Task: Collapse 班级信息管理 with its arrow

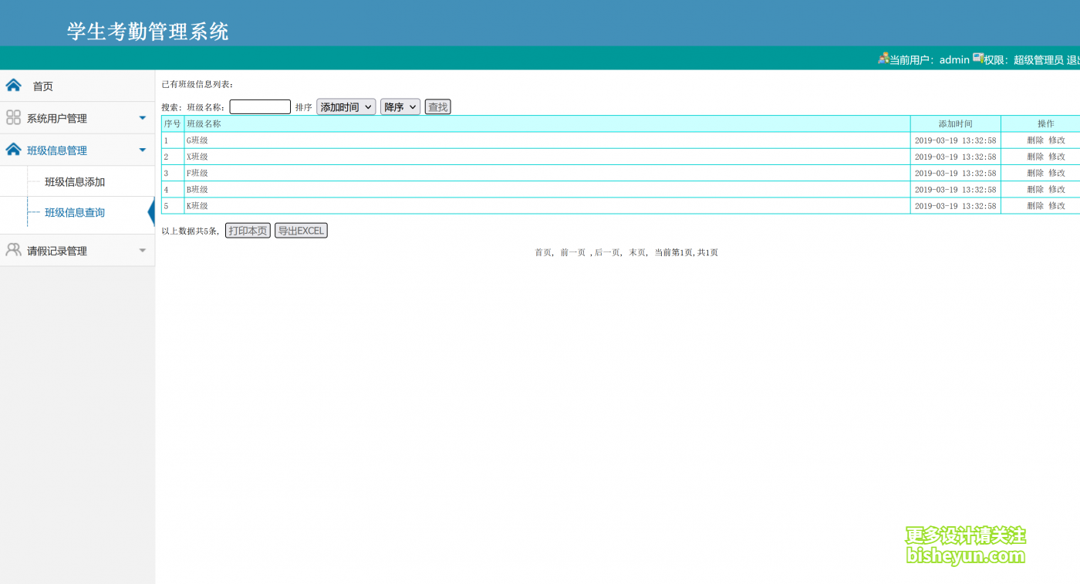Action: click(x=142, y=150)
